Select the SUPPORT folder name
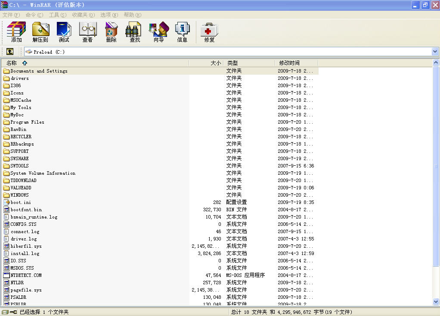 [x=20, y=151]
